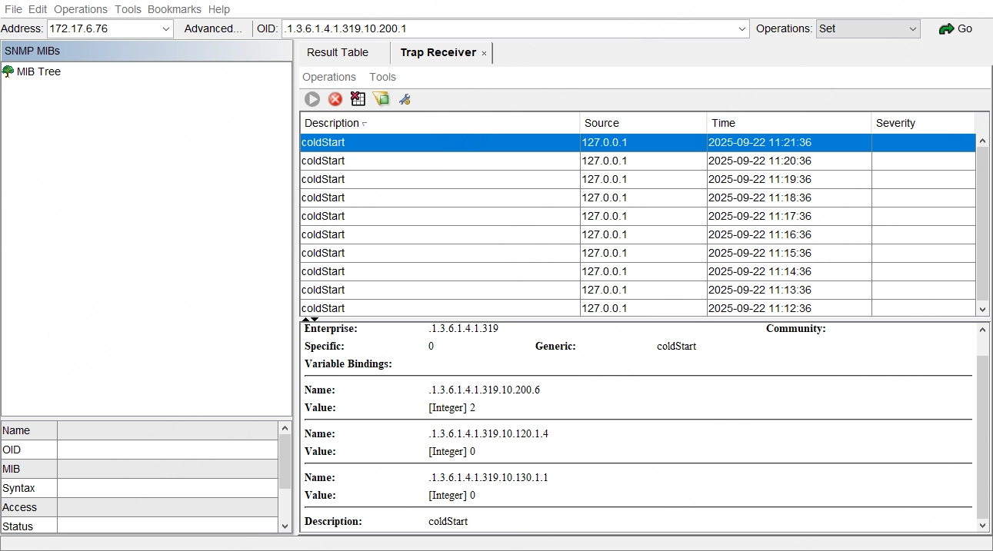Screen dimensions: 993x551
Task: Expand the Address dropdown list
Action: [166, 29]
